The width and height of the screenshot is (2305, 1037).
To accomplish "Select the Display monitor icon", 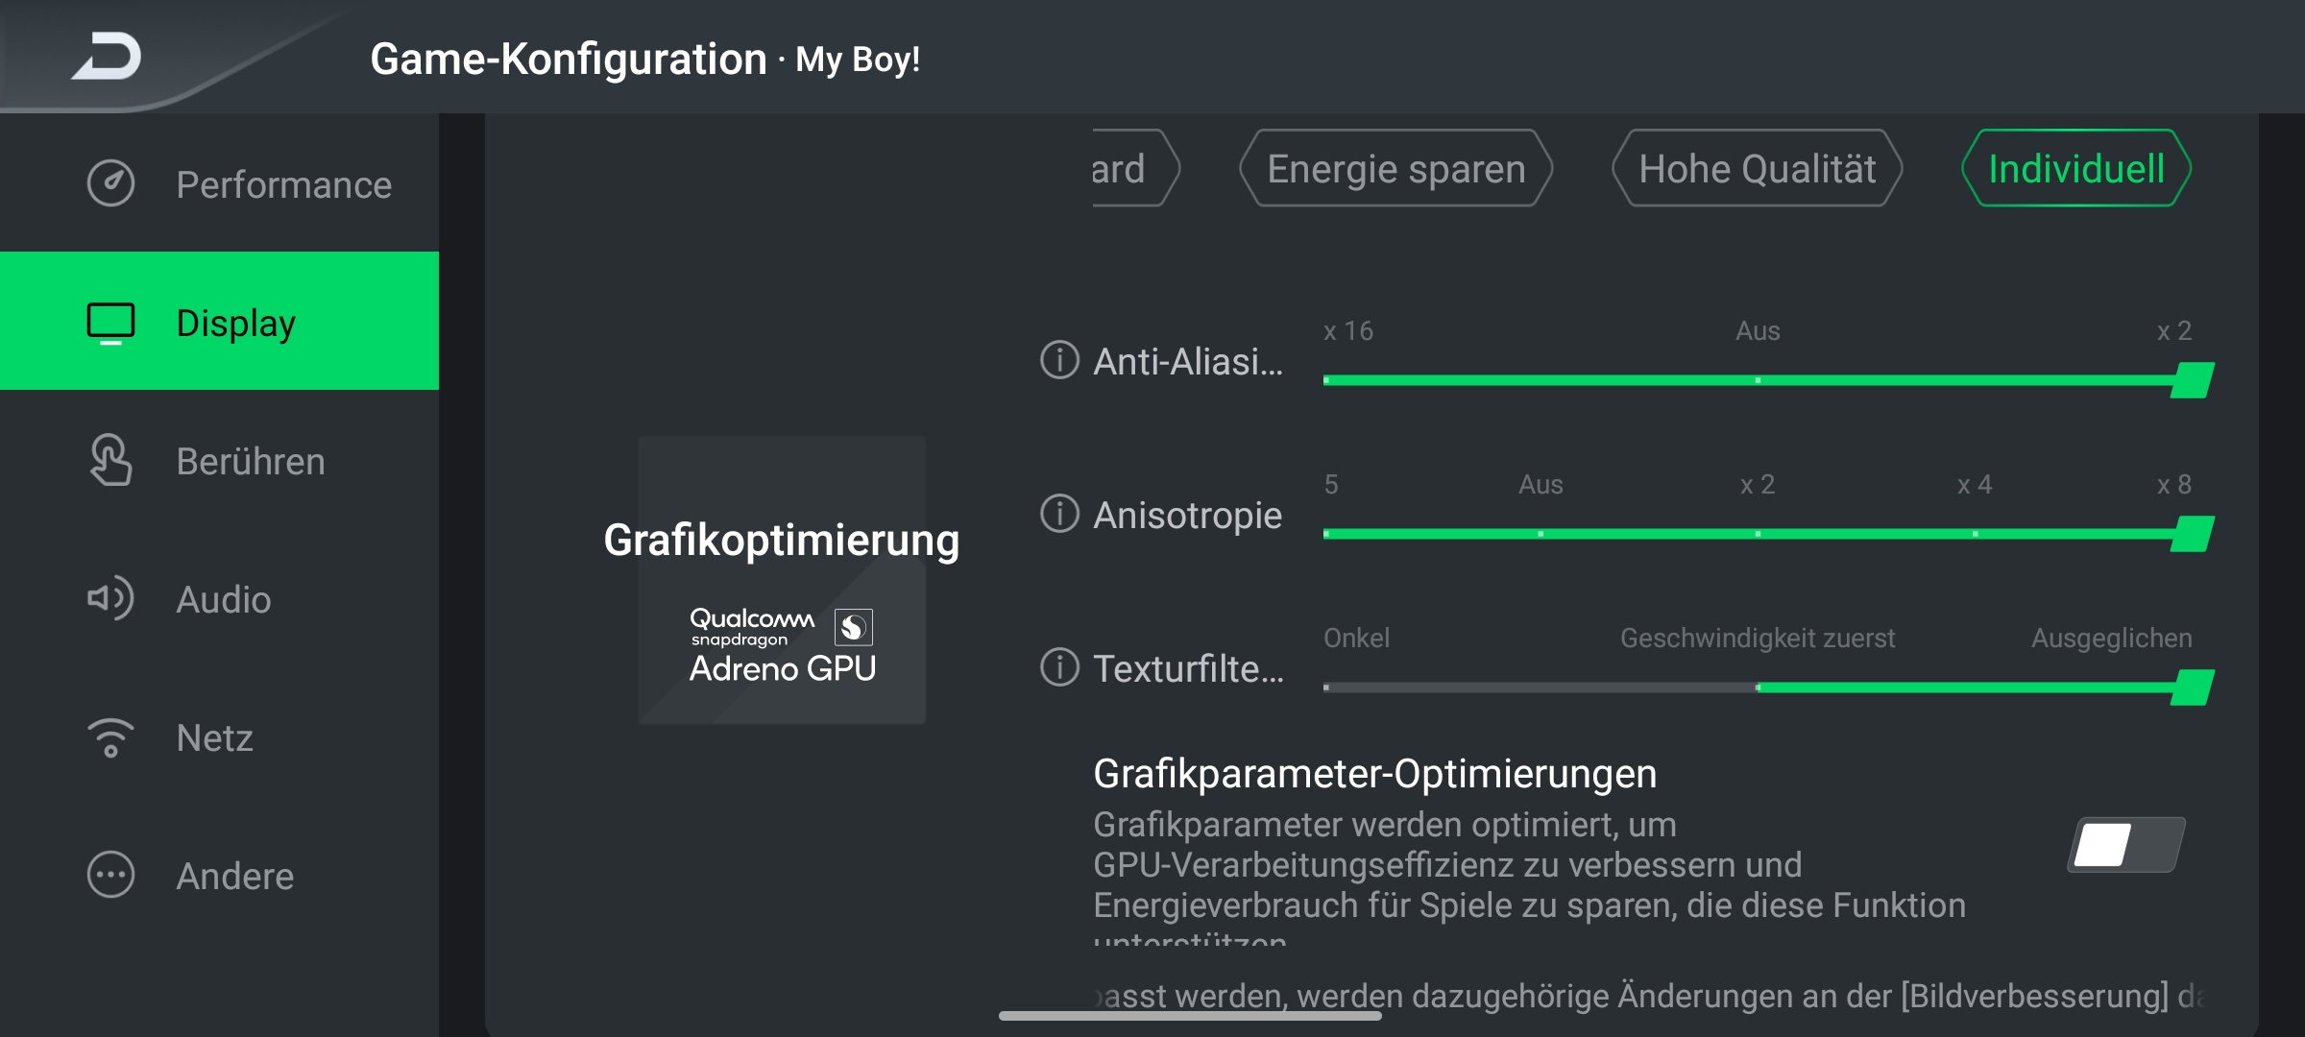I will tap(111, 323).
